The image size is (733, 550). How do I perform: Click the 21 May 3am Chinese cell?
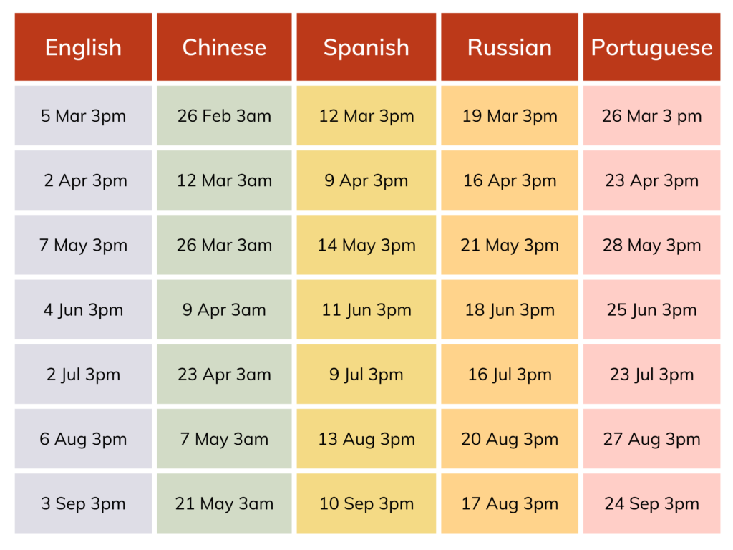coord(224,503)
